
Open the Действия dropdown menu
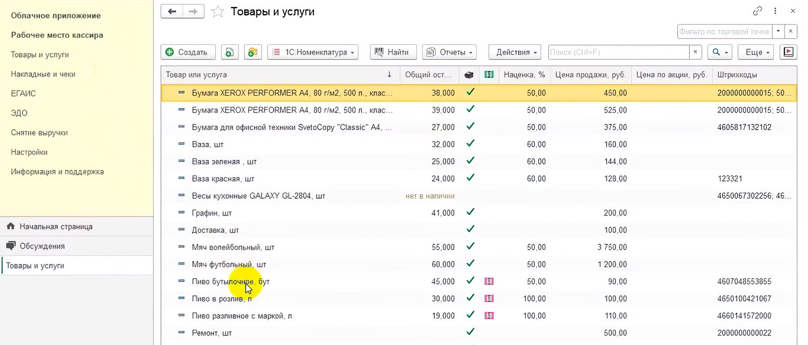[x=515, y=52]
